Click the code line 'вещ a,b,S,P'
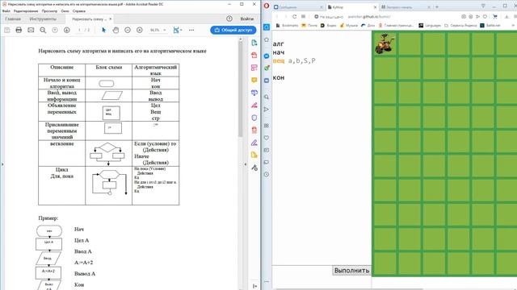The image size is (517, 290). 294,61
